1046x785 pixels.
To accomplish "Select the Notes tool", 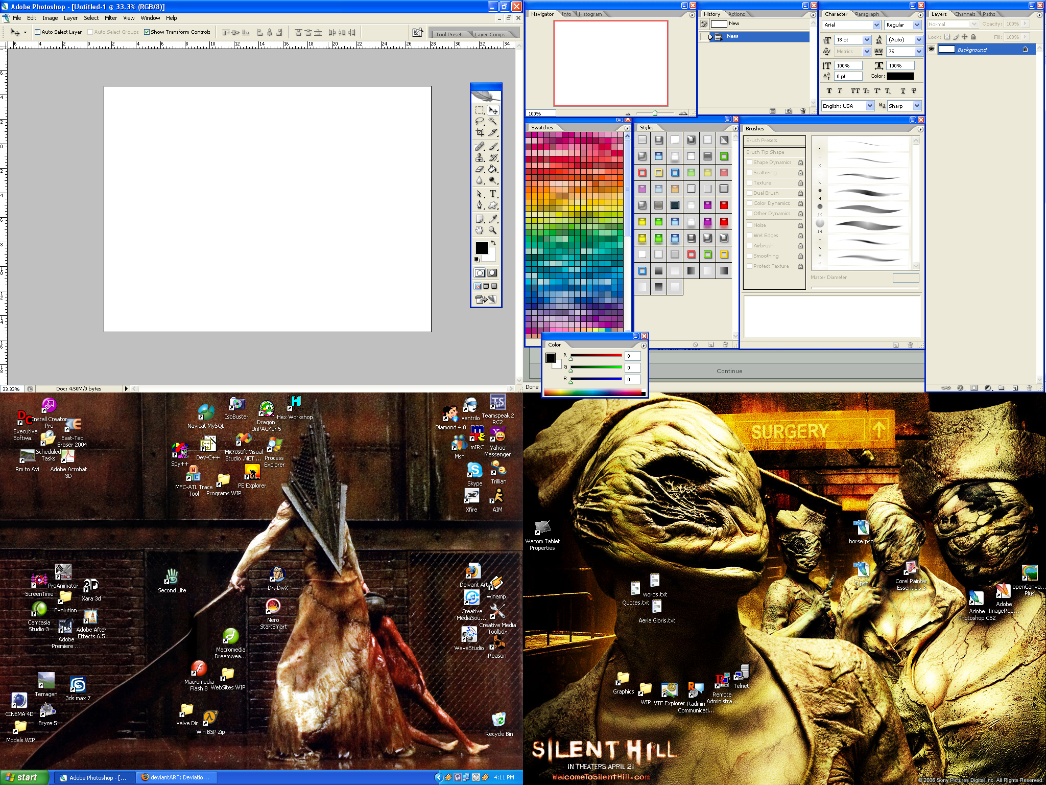I will pyautogui.click(x=479, y=219).
